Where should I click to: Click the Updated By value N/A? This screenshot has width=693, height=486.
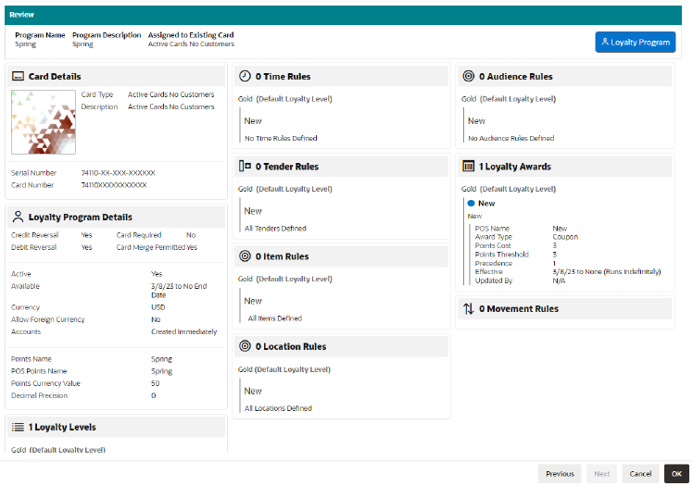559,280
